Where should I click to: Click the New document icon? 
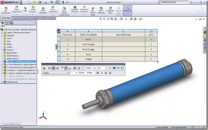coord(28,2)
